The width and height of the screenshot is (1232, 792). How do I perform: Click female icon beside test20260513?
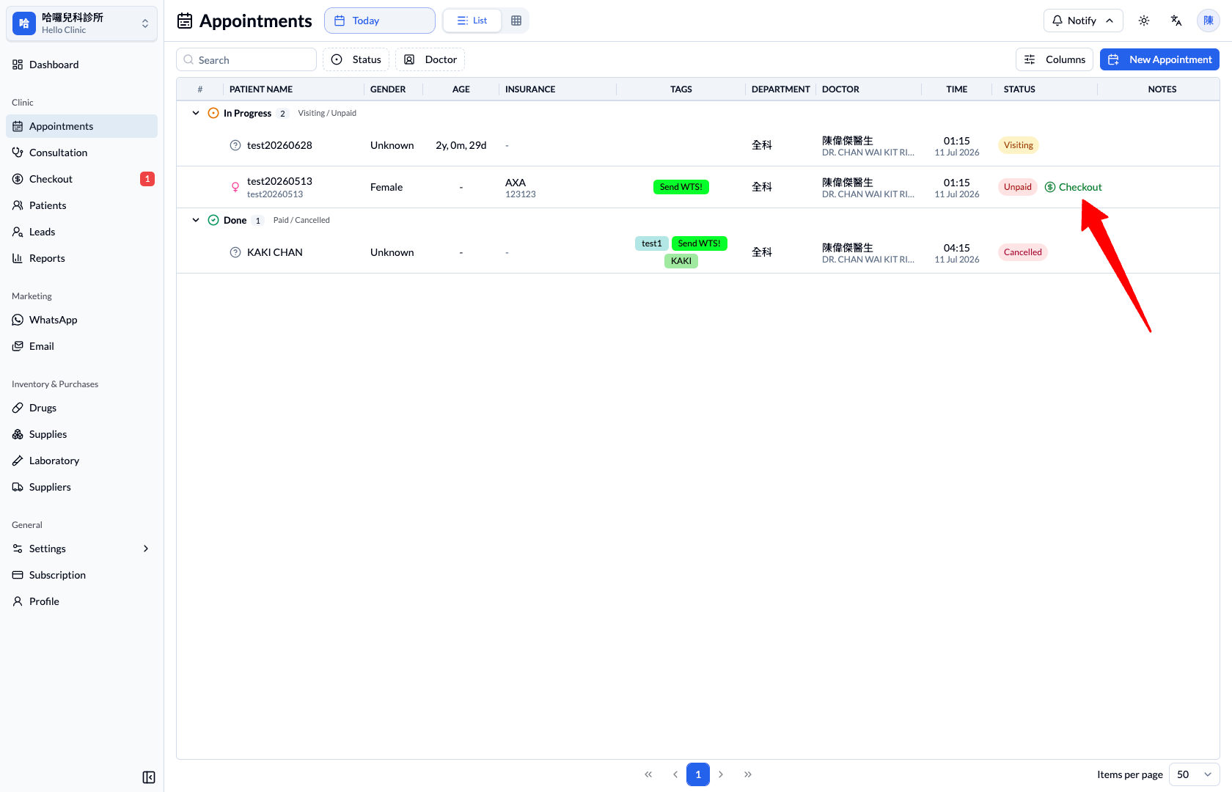[235, 187]
